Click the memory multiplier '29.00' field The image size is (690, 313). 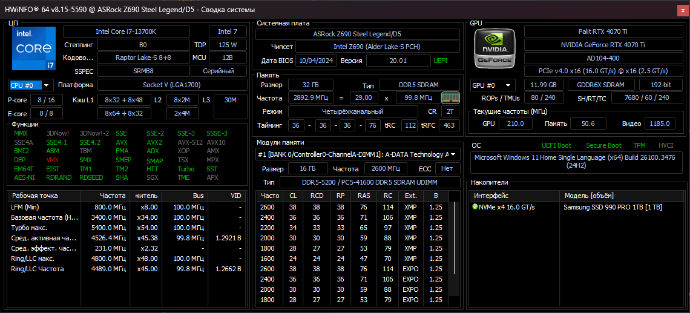364,97
